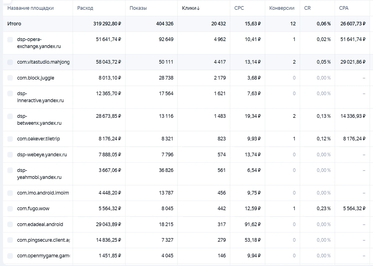Click the spend value 1 451,85 ₽
Viewport: 373px width, 266px height.
110,256
